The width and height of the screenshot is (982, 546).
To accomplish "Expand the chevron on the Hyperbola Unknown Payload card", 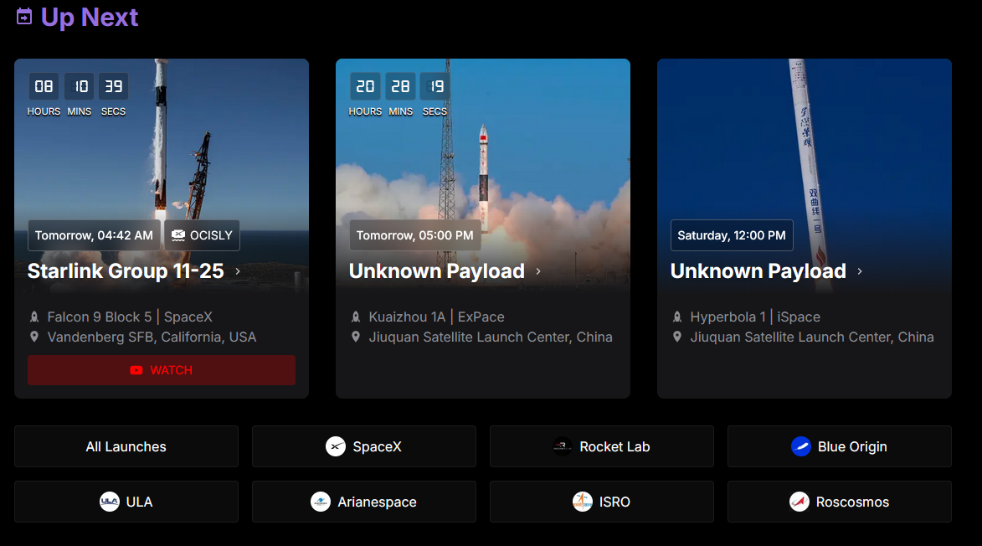I will click(x=860, y=271).
